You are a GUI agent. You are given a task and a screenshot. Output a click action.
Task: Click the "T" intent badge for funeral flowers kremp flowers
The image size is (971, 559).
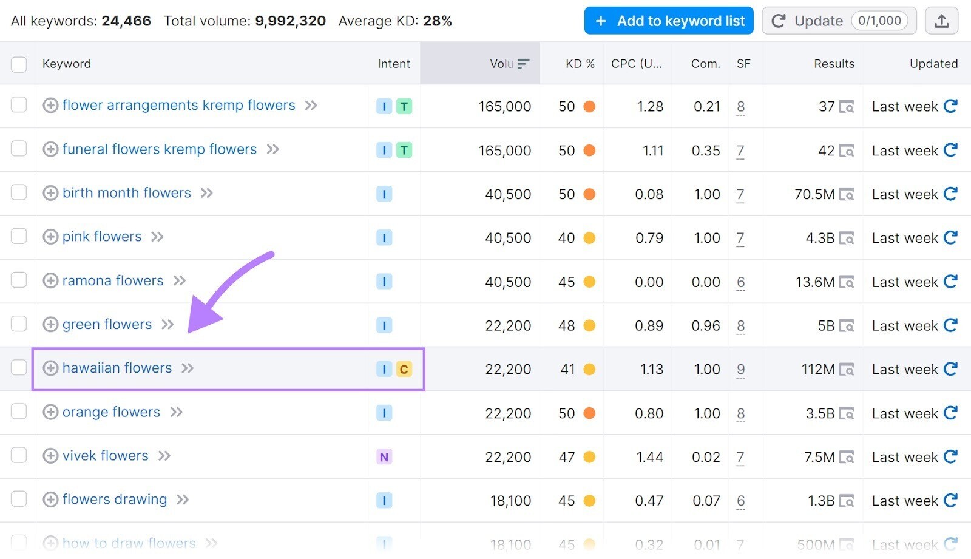[x=405, y=150]
